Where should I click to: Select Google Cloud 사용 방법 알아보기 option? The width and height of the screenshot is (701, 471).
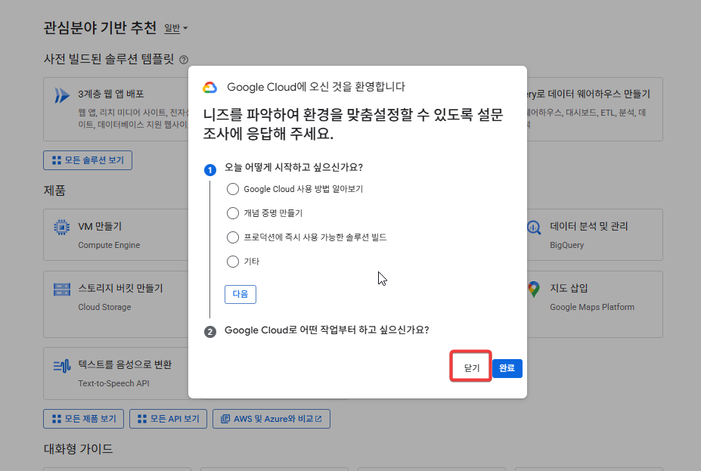[x=233, y=189]
